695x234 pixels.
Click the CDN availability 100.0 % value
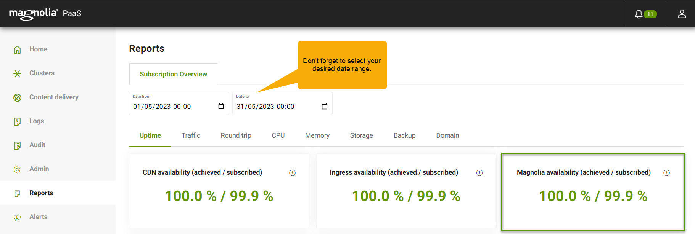[191, 196]
